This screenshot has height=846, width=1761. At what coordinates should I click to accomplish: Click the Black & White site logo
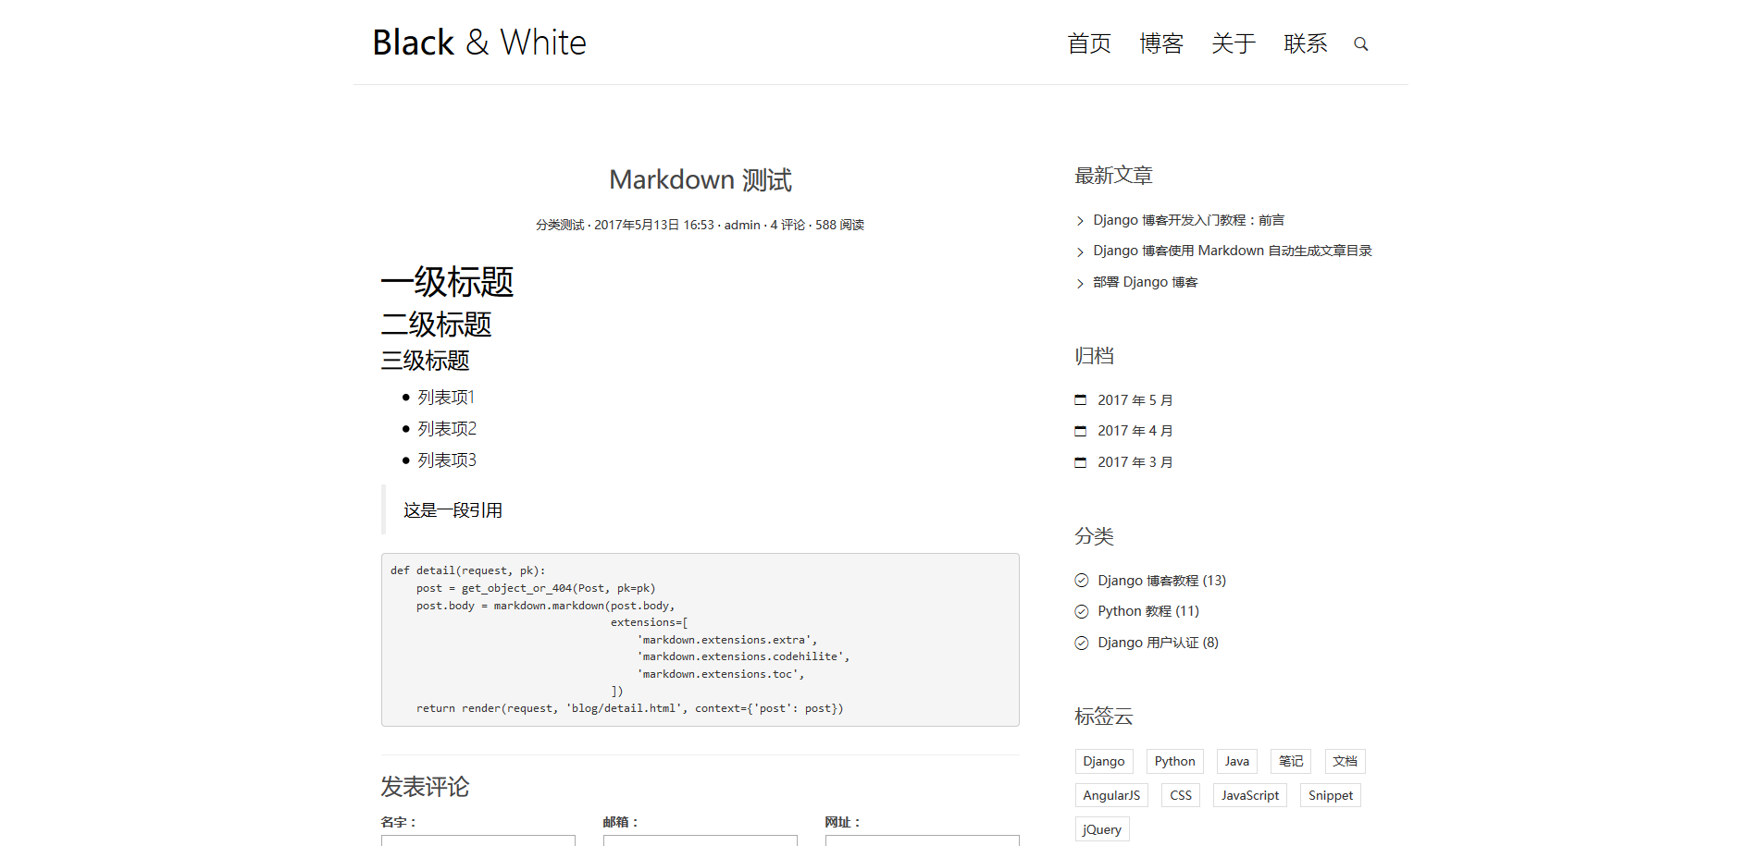tap(478, 42)
